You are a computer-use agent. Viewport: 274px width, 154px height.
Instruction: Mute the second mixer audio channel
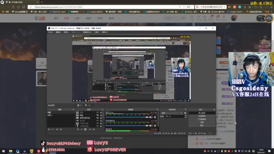coord(151,126)
